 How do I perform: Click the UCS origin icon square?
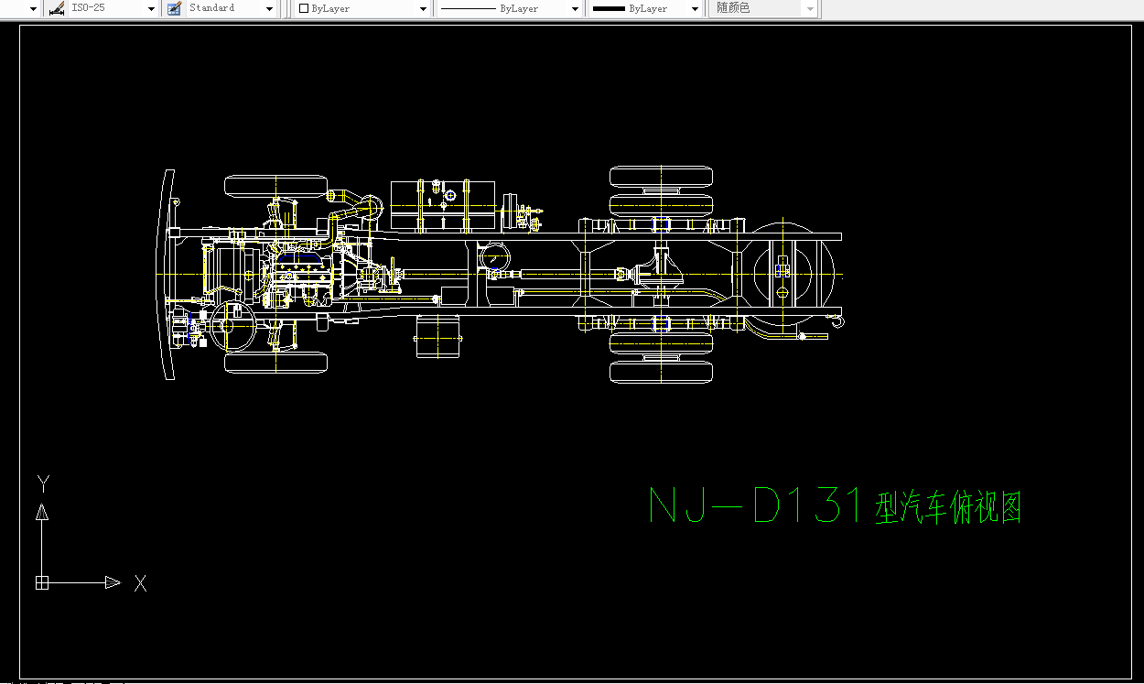(x=41, y=582)
